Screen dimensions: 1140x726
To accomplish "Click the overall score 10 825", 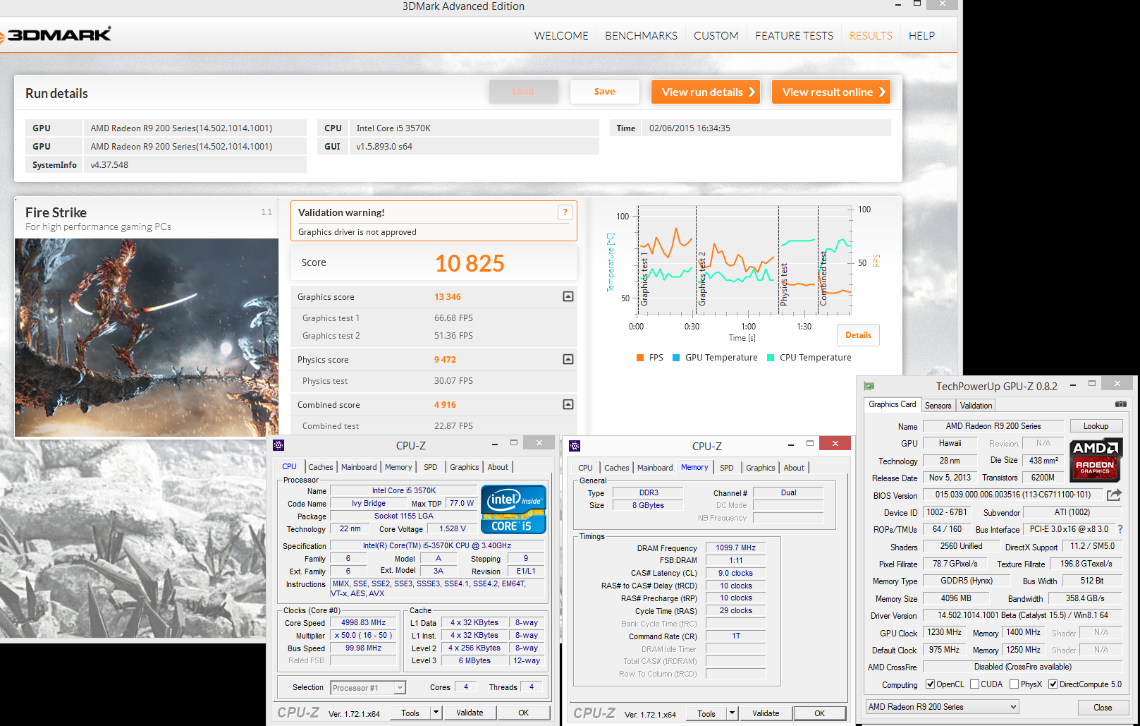I will (470, 263).
